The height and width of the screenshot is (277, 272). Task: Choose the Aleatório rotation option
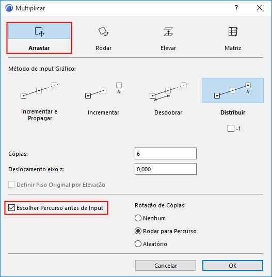point(138,244)
